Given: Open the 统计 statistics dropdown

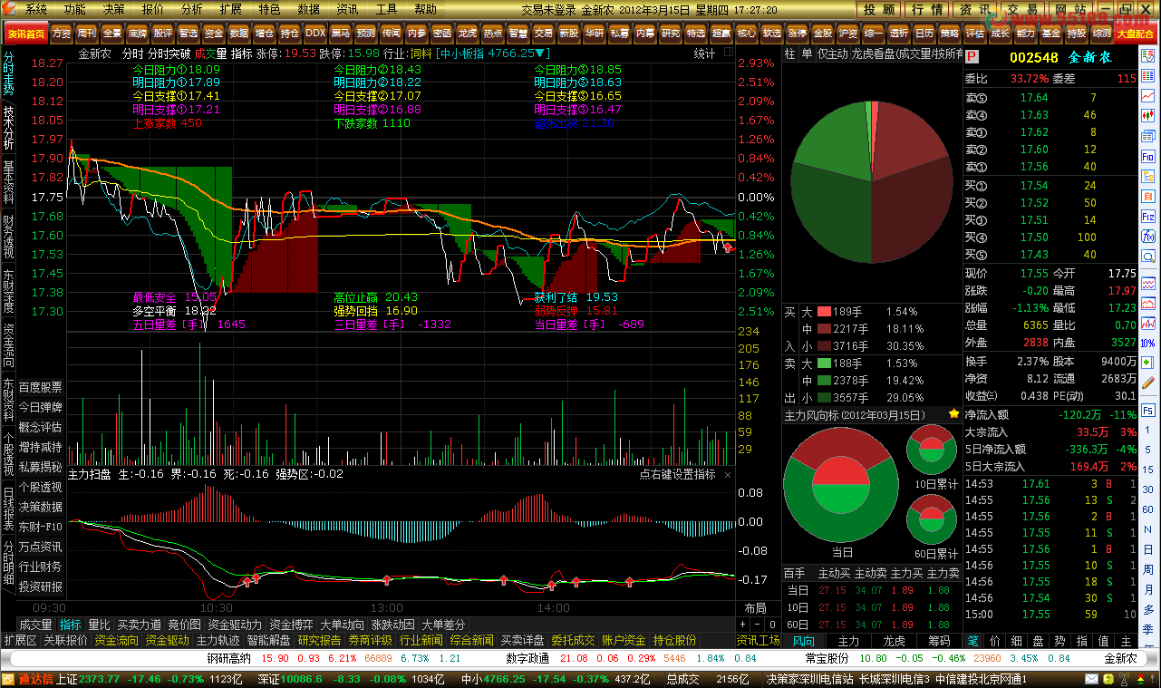Looking at the screenshot, I should click(704, 53).
